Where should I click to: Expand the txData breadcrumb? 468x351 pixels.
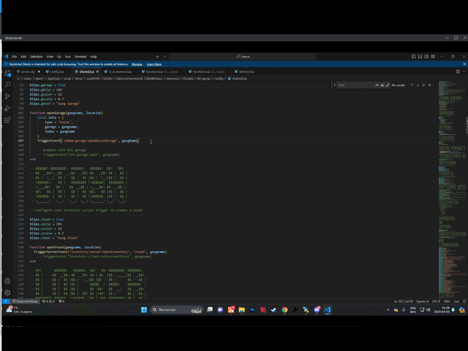(108, 79)
